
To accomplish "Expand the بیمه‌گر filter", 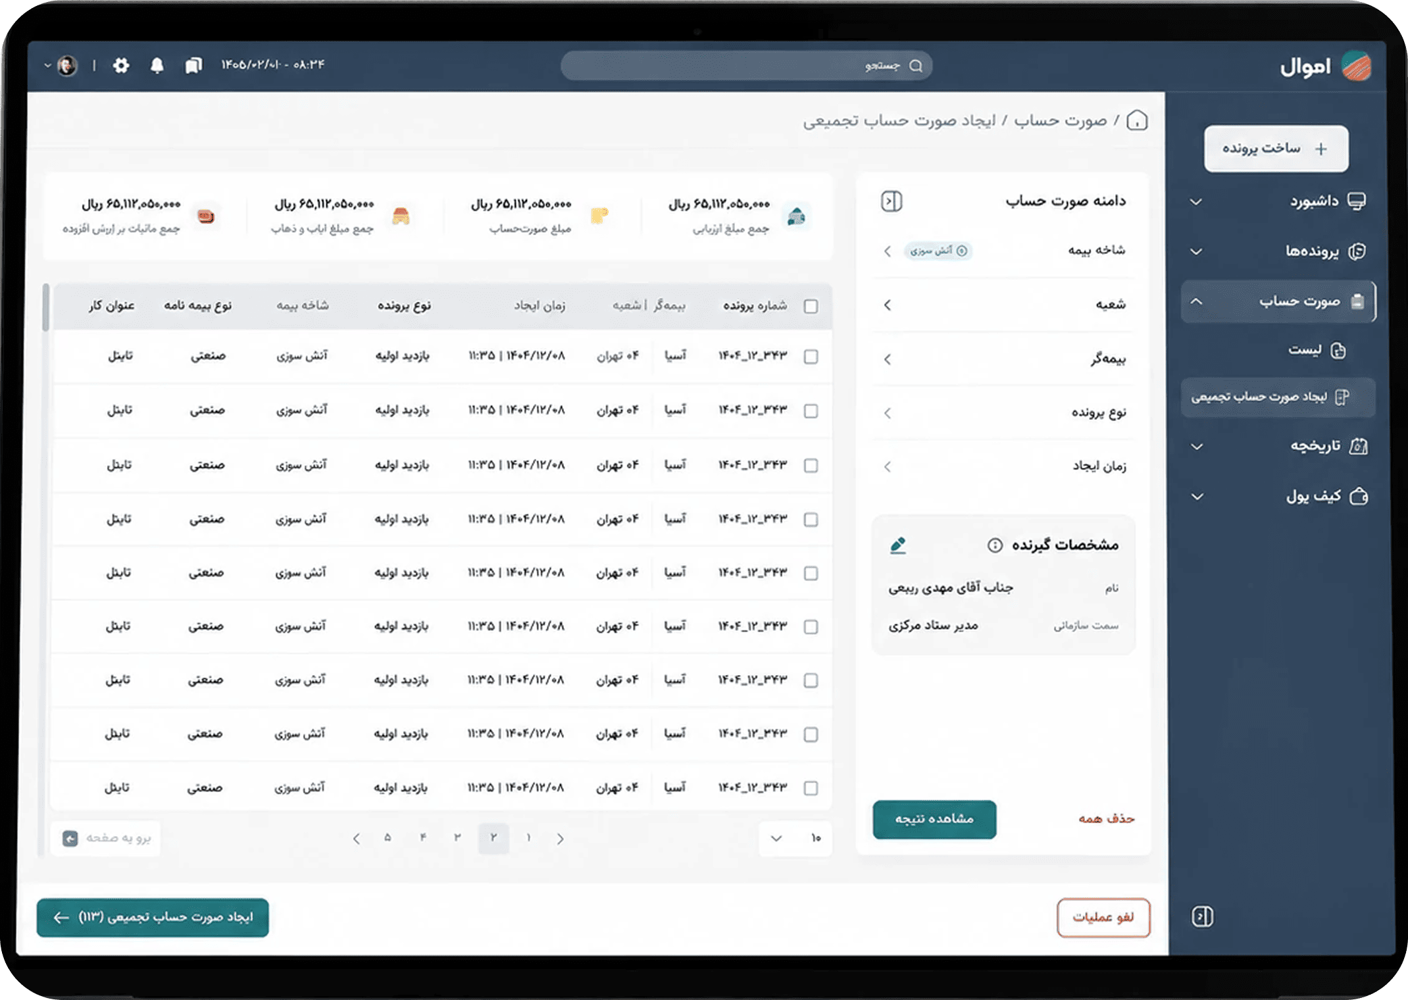I will click(x=888, y=359).
